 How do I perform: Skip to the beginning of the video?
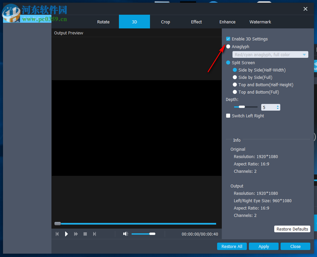coord(57,234)
